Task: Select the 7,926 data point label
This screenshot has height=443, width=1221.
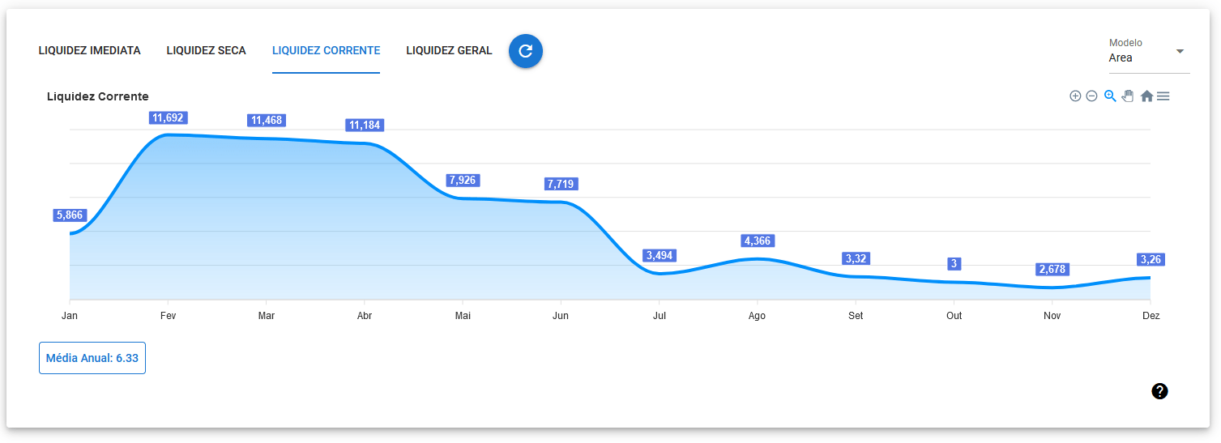Action: (x=463, y=180)
